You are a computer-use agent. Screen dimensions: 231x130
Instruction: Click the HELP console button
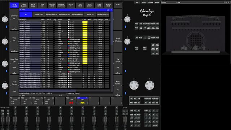pyautogui.click(x=157, y=38)
